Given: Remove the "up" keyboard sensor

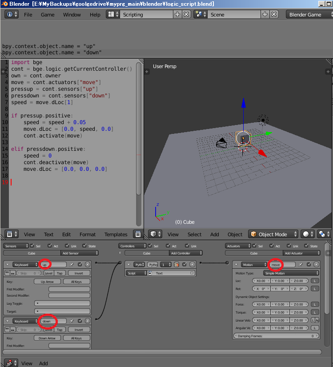Looking at the screenshot, I should coord(88,265).
